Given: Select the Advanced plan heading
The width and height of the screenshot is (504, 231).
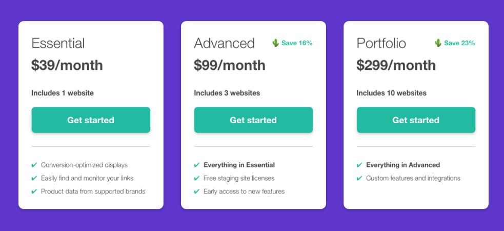Looking at the screenshot, I should point(224,43).
